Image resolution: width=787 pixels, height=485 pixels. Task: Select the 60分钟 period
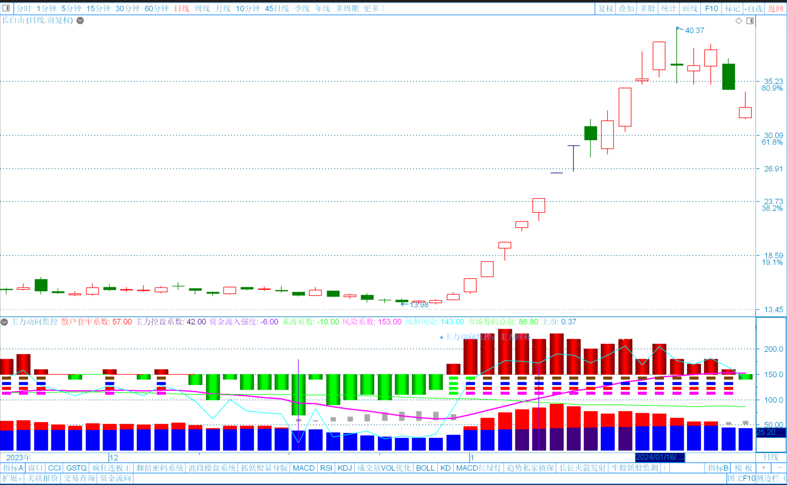tap(156, 8)
